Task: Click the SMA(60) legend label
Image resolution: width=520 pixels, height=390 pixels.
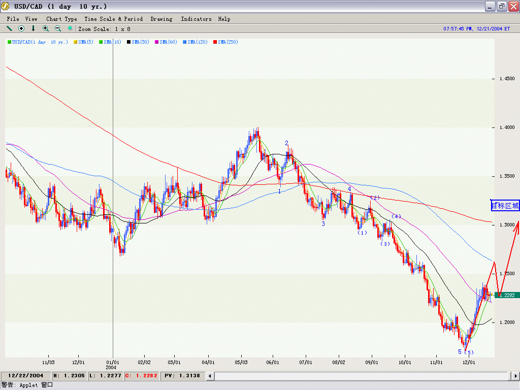Action: tap(168, 42)
